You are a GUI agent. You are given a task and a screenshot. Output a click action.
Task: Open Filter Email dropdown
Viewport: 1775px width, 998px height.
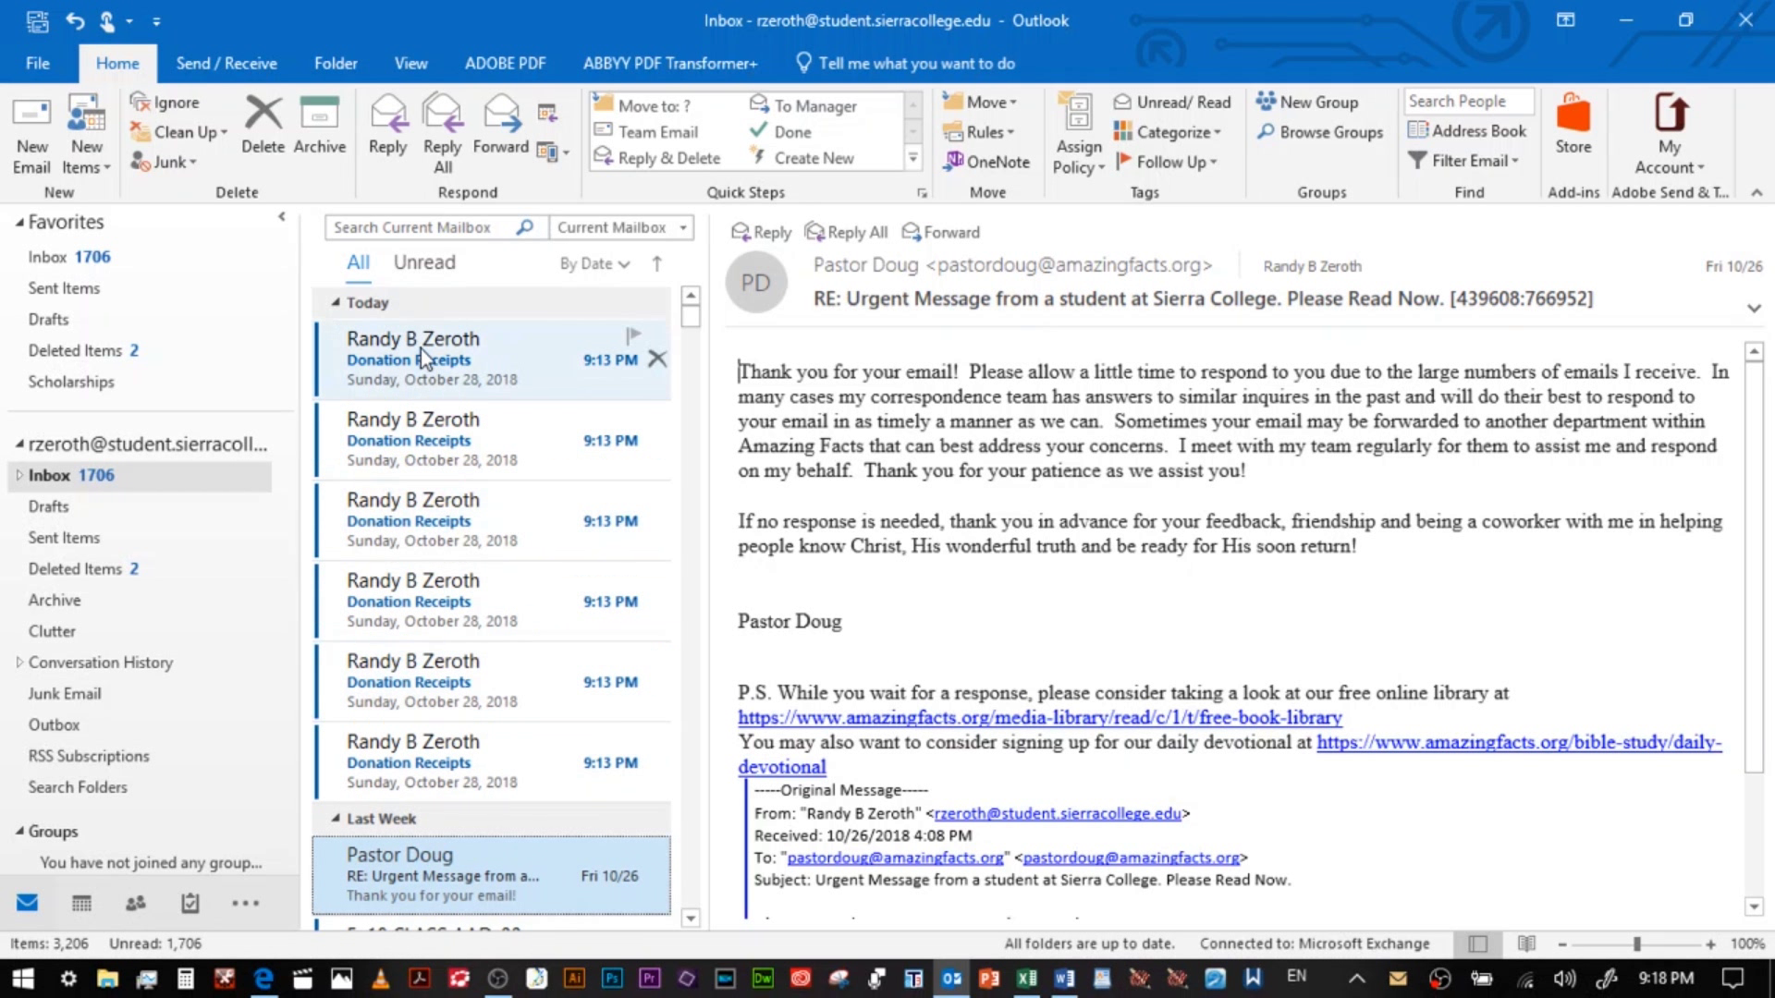[1463, 161]
